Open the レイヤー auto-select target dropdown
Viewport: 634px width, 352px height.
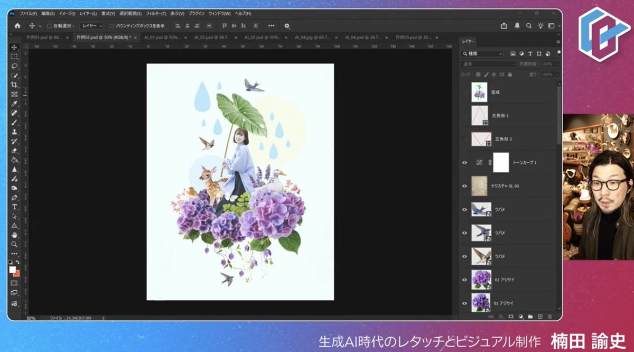91,25
